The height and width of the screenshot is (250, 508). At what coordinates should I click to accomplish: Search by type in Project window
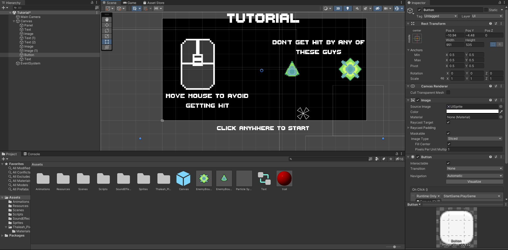(377, 159)
